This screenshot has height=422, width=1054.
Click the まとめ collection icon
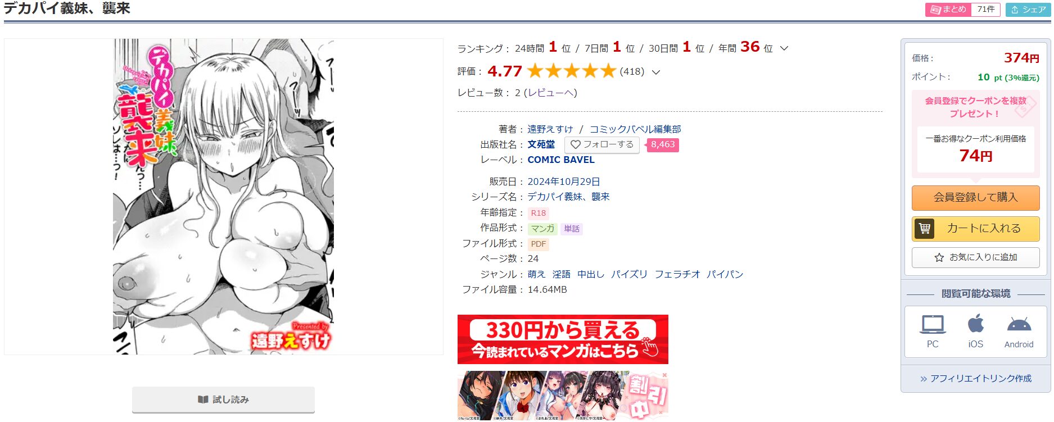tap(935, 10)
